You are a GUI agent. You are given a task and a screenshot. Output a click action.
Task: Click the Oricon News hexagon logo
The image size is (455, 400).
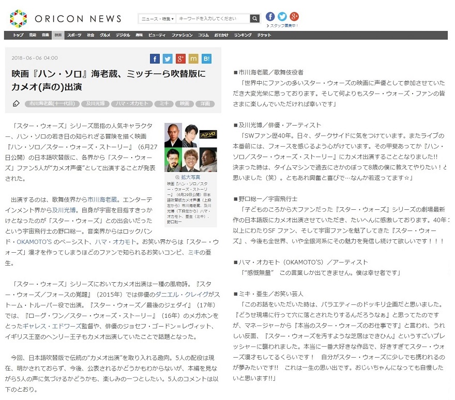tap(18, 19)
